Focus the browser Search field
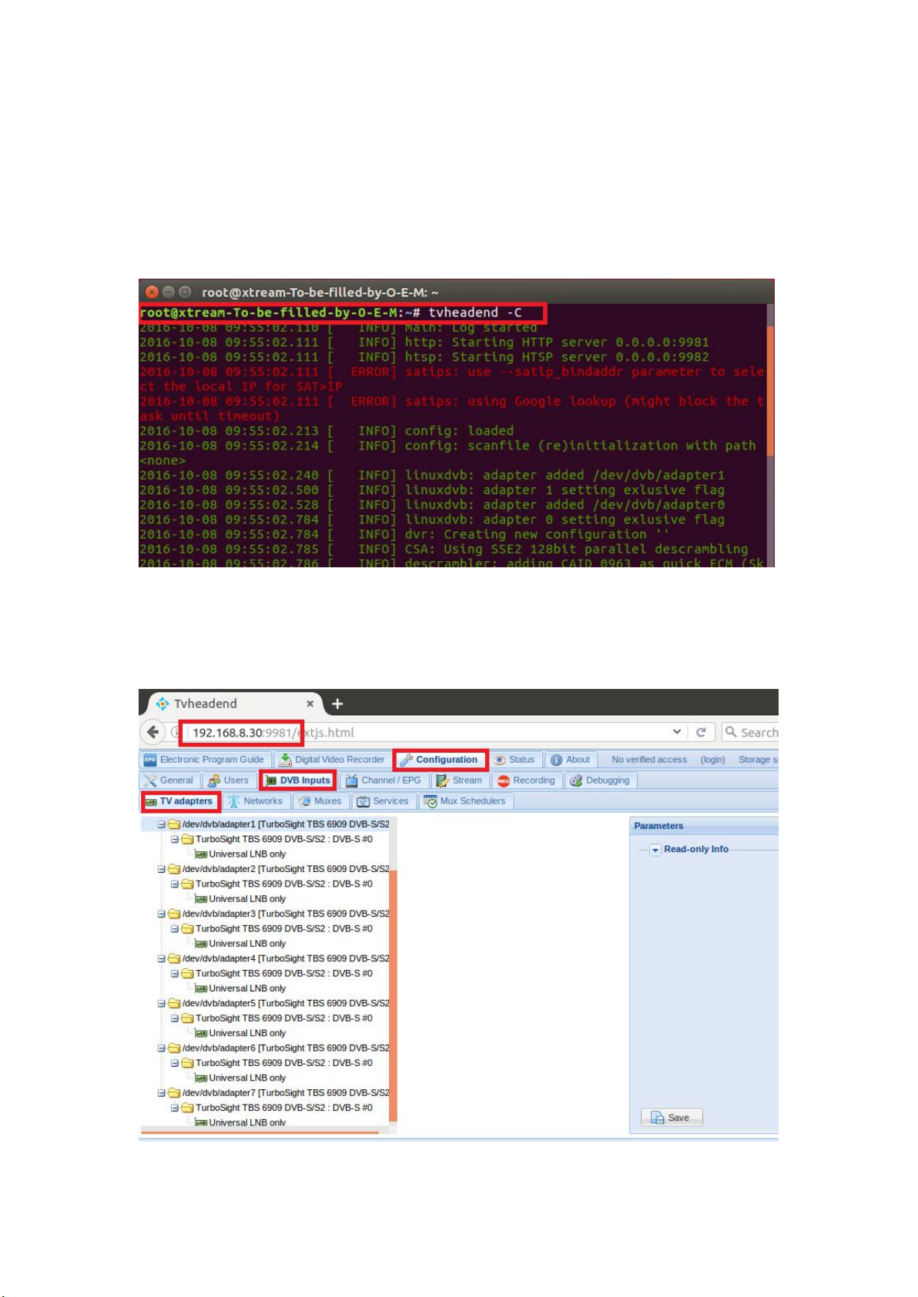Screen dimensions: 918x1297 (751, 732)
